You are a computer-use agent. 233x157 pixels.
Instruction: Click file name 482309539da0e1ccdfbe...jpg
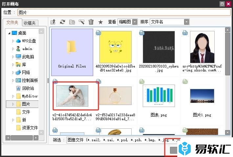click(116, 68)
